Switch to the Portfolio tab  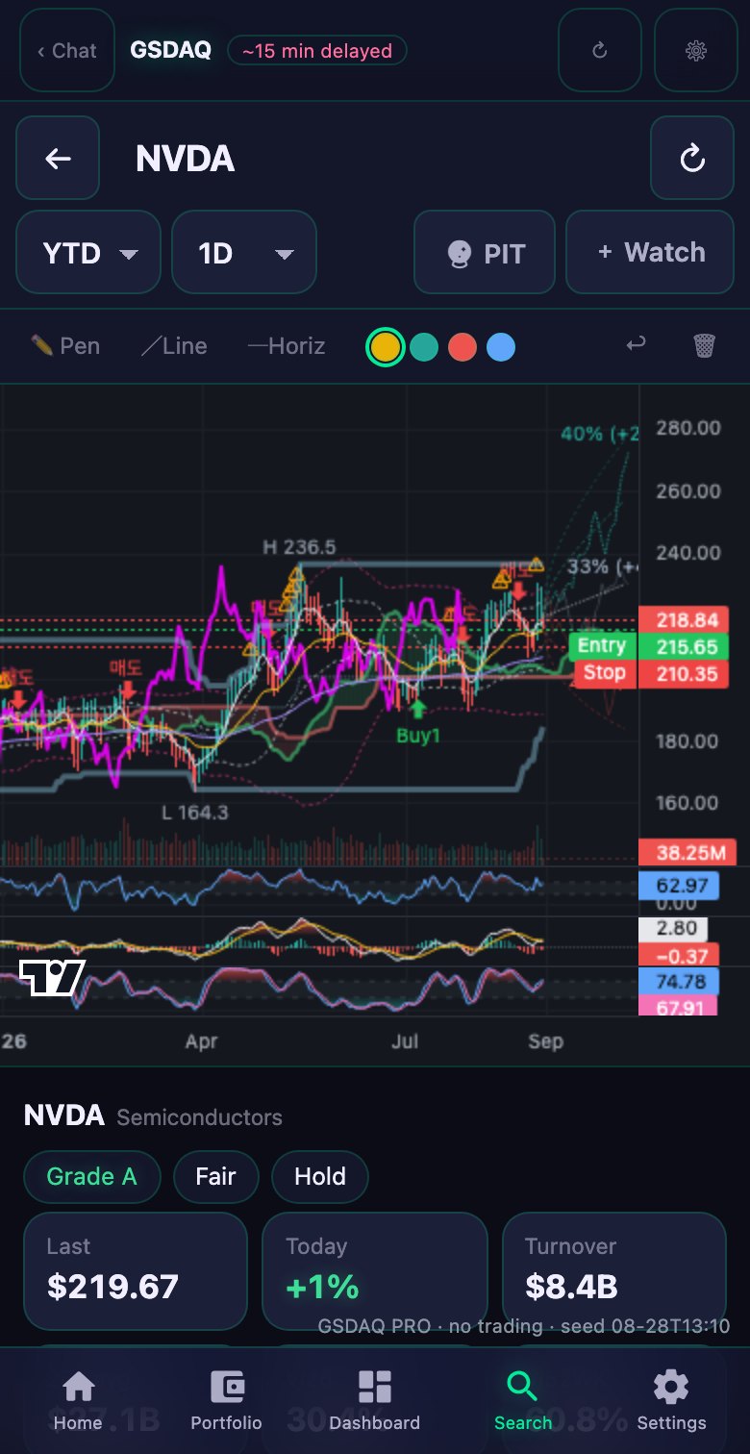click(x=226, y=1401)
